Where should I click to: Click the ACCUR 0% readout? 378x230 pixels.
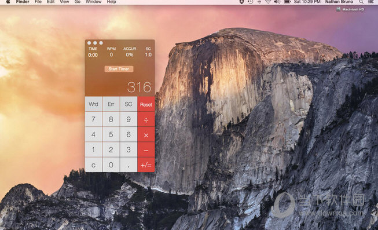pyautogui.click(x=130, y=52)
